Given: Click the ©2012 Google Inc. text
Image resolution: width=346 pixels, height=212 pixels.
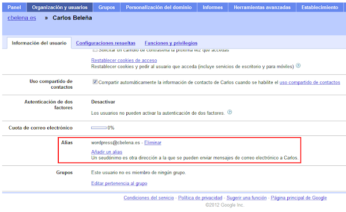Looking at the screenshot, I should pyautogui.click(x=225, y=205).
